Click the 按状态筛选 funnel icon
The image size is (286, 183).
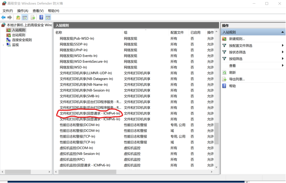(225, 52)
